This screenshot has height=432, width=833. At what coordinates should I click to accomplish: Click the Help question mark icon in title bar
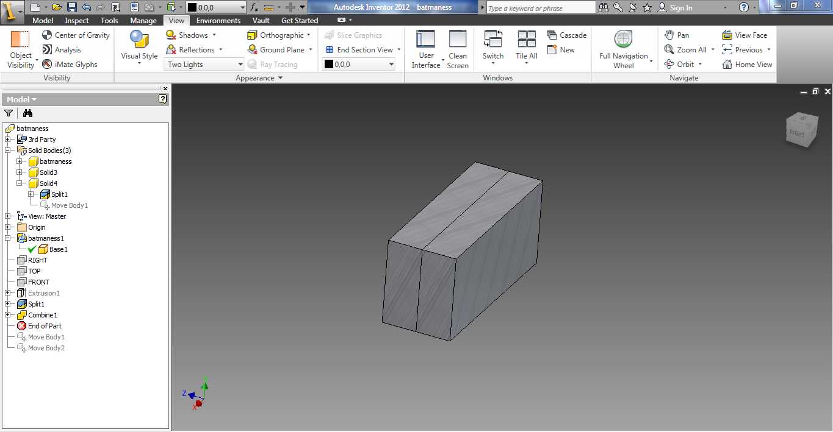tap(743, 7)
